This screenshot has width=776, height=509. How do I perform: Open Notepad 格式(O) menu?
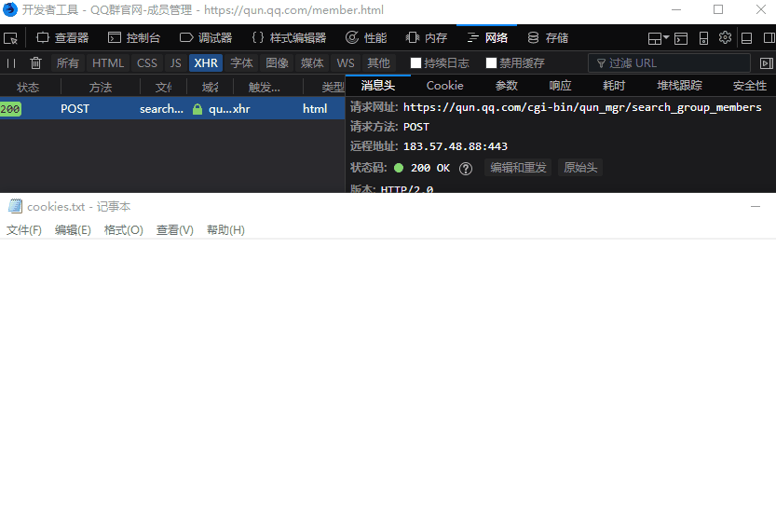124,230
